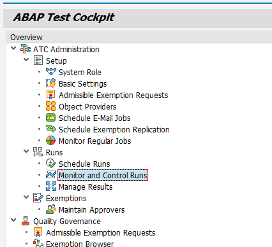Click the Maintain Approvers people icon
The image size is (272, 247).
[x=51, y=209]
